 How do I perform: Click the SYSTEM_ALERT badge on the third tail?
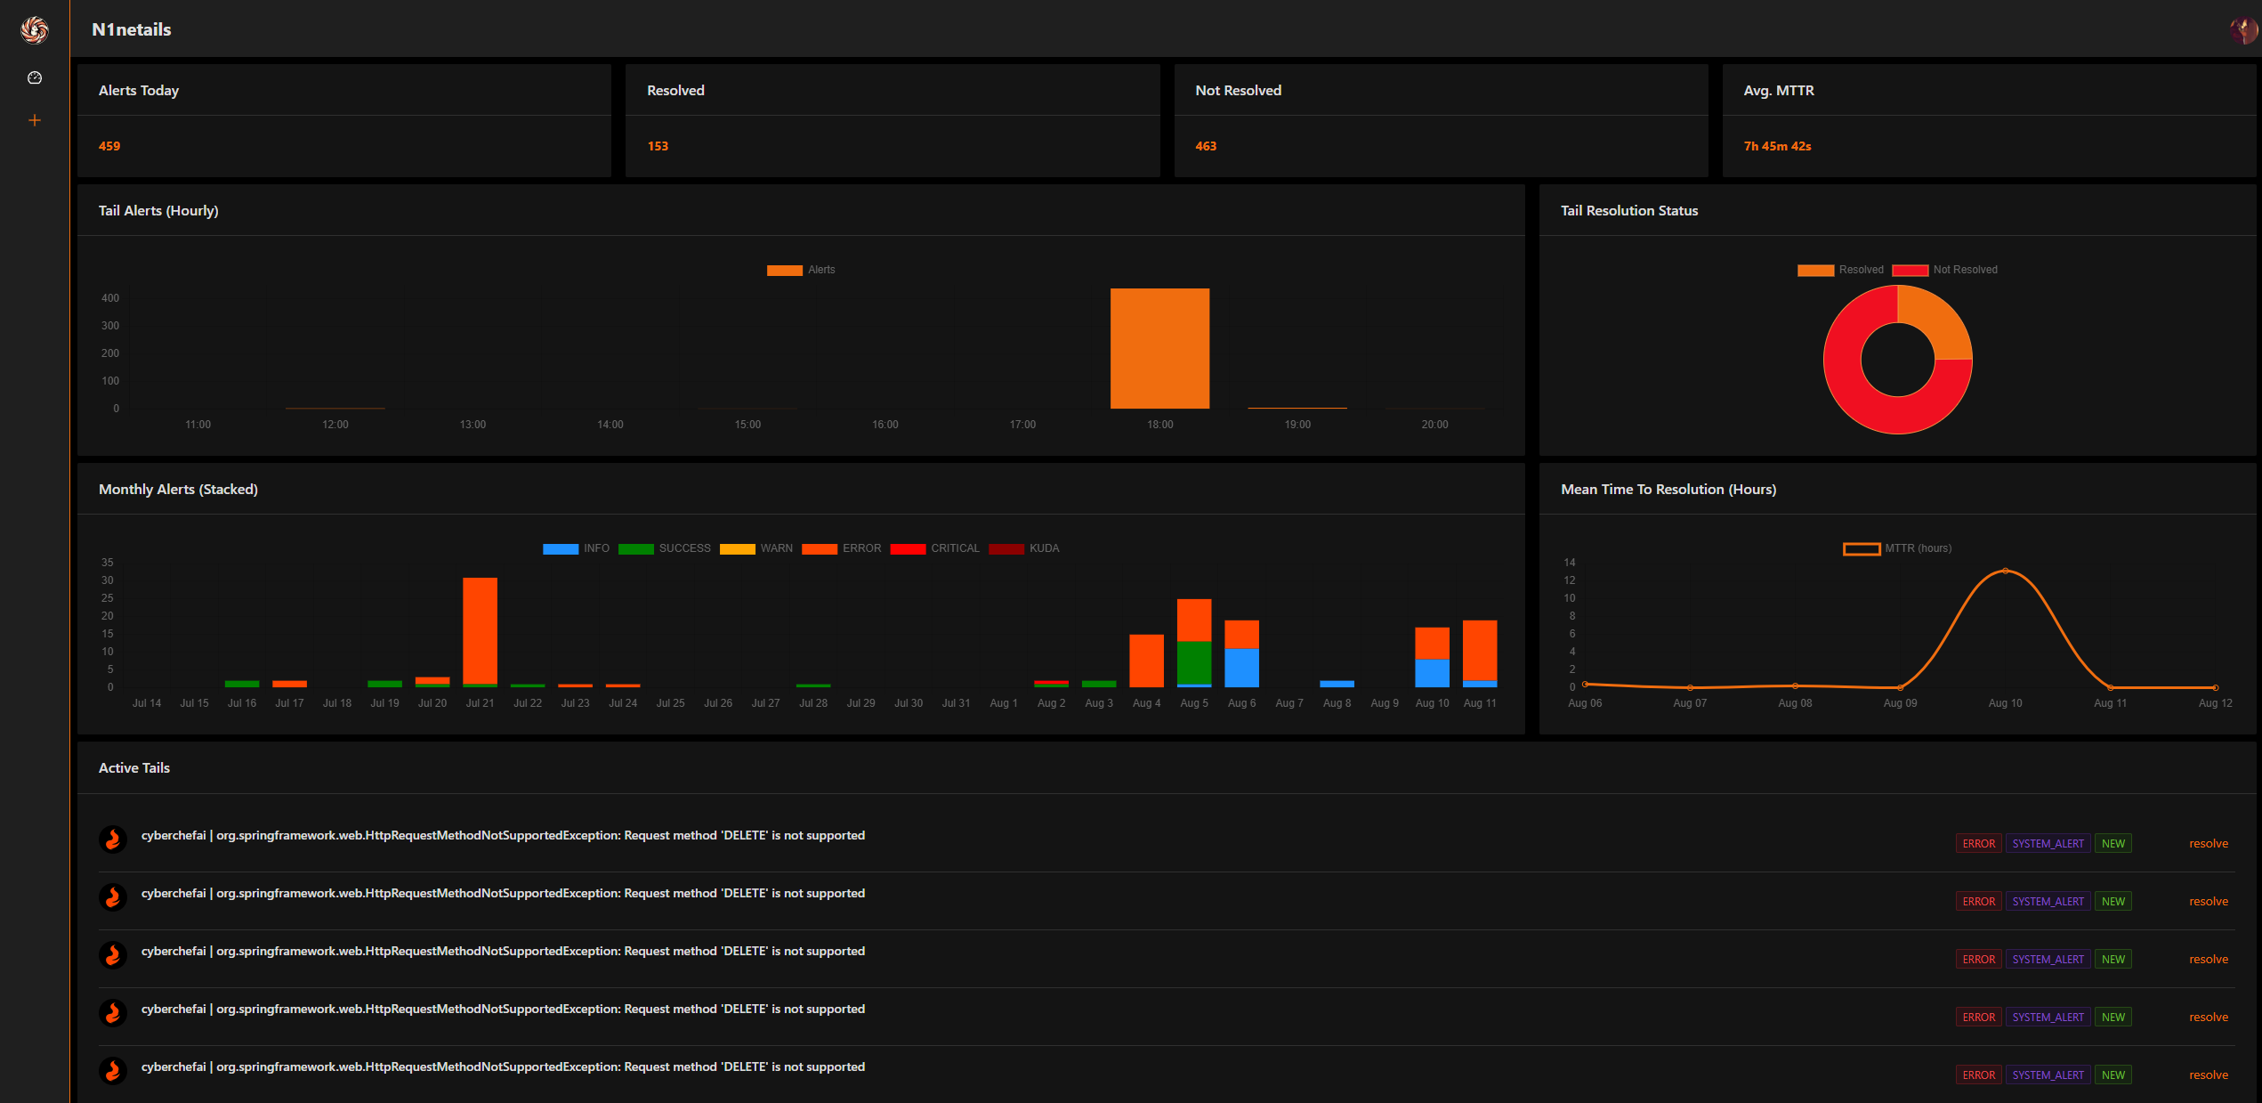tap(2048, 959)
